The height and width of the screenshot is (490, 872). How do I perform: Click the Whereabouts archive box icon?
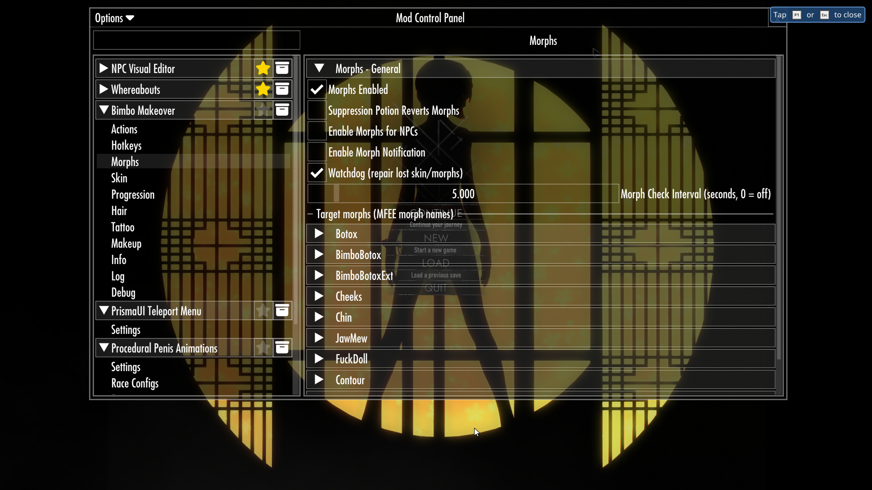tap(282, 89)
